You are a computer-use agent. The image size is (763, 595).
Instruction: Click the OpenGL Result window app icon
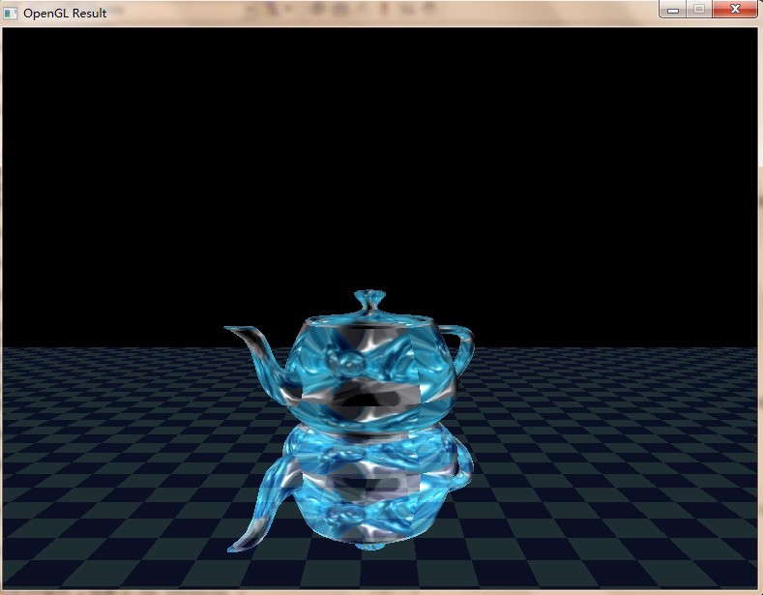click(x=11, y=14)
